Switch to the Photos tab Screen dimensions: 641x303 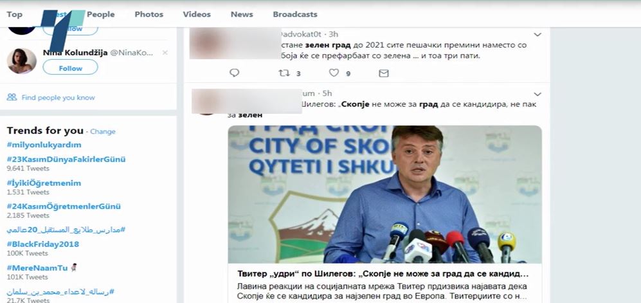coord(149,14)
